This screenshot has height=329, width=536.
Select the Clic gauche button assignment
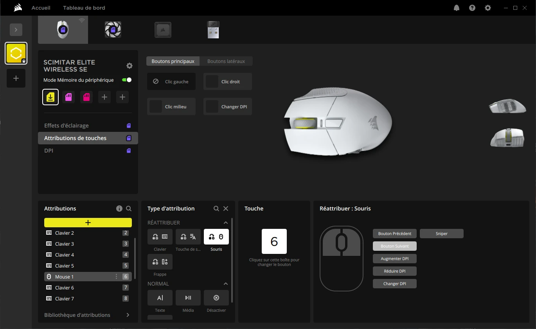[171, 81]
